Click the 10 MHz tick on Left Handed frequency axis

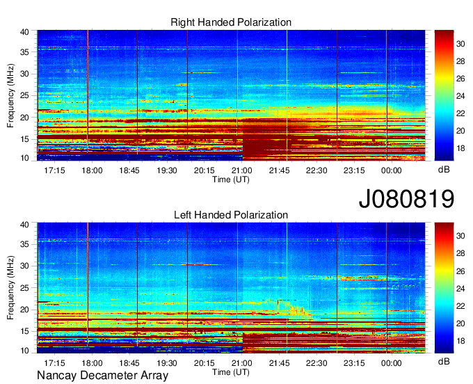24,351
